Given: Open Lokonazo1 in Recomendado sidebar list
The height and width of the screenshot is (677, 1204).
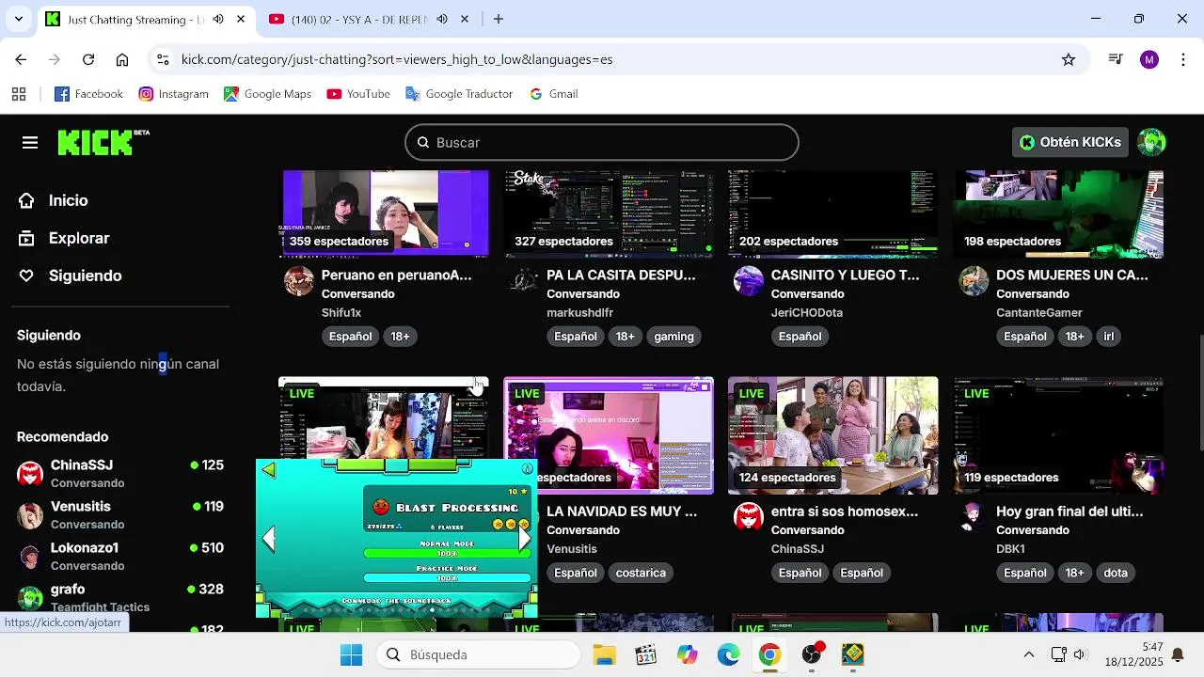Looking at the screenshot, I should coord(119,556).
